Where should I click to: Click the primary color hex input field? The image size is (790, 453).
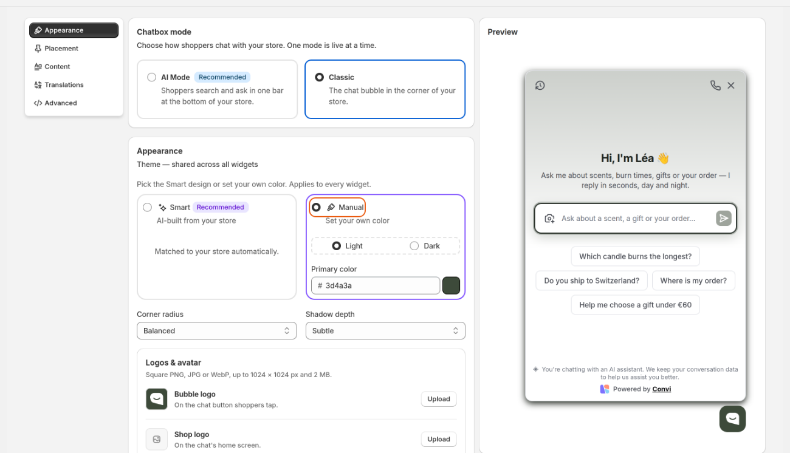click(376, 285)
